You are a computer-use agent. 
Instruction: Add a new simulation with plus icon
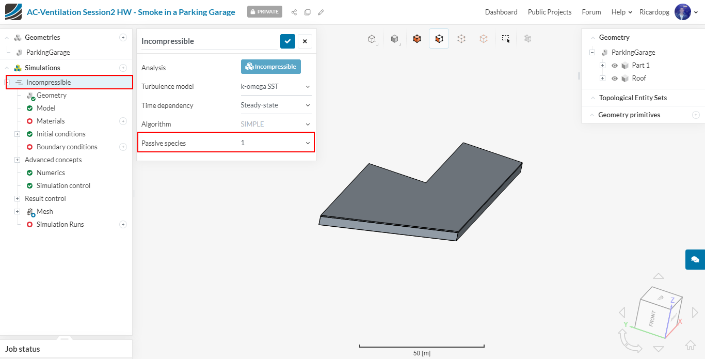pyautogui.click(x=123, y=68)
